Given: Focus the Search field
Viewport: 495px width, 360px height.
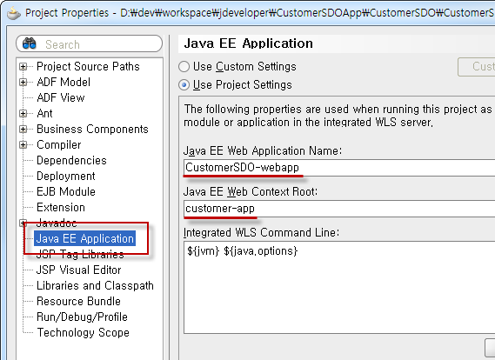Looking at the screenshot, I should coord(90,43).
